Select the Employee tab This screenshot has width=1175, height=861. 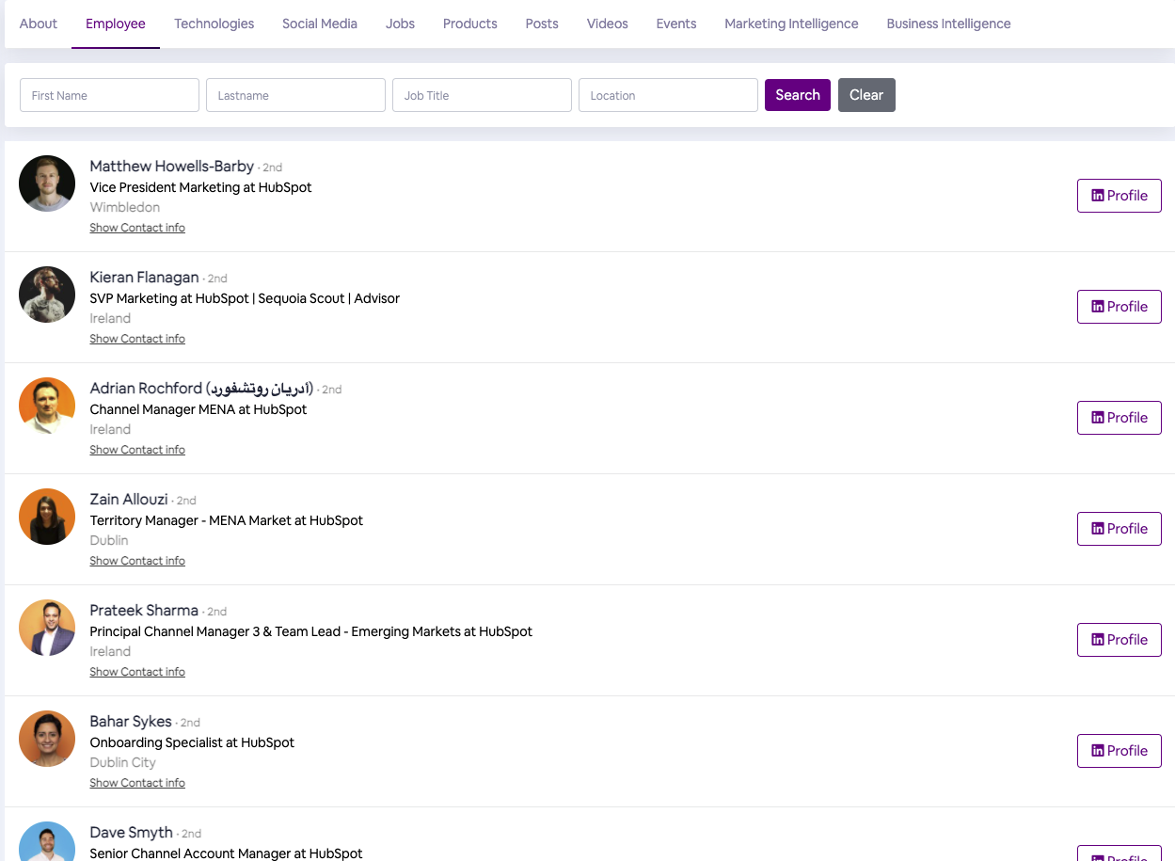pos(116,24)
